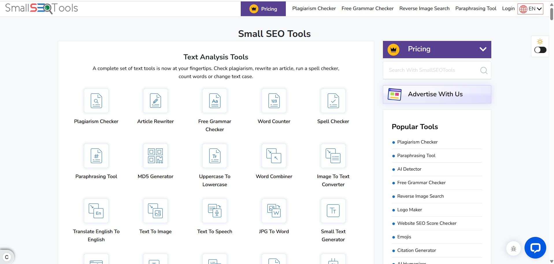Click the Advertise With Us button
The image size is (554, 264).
(437, 94)
